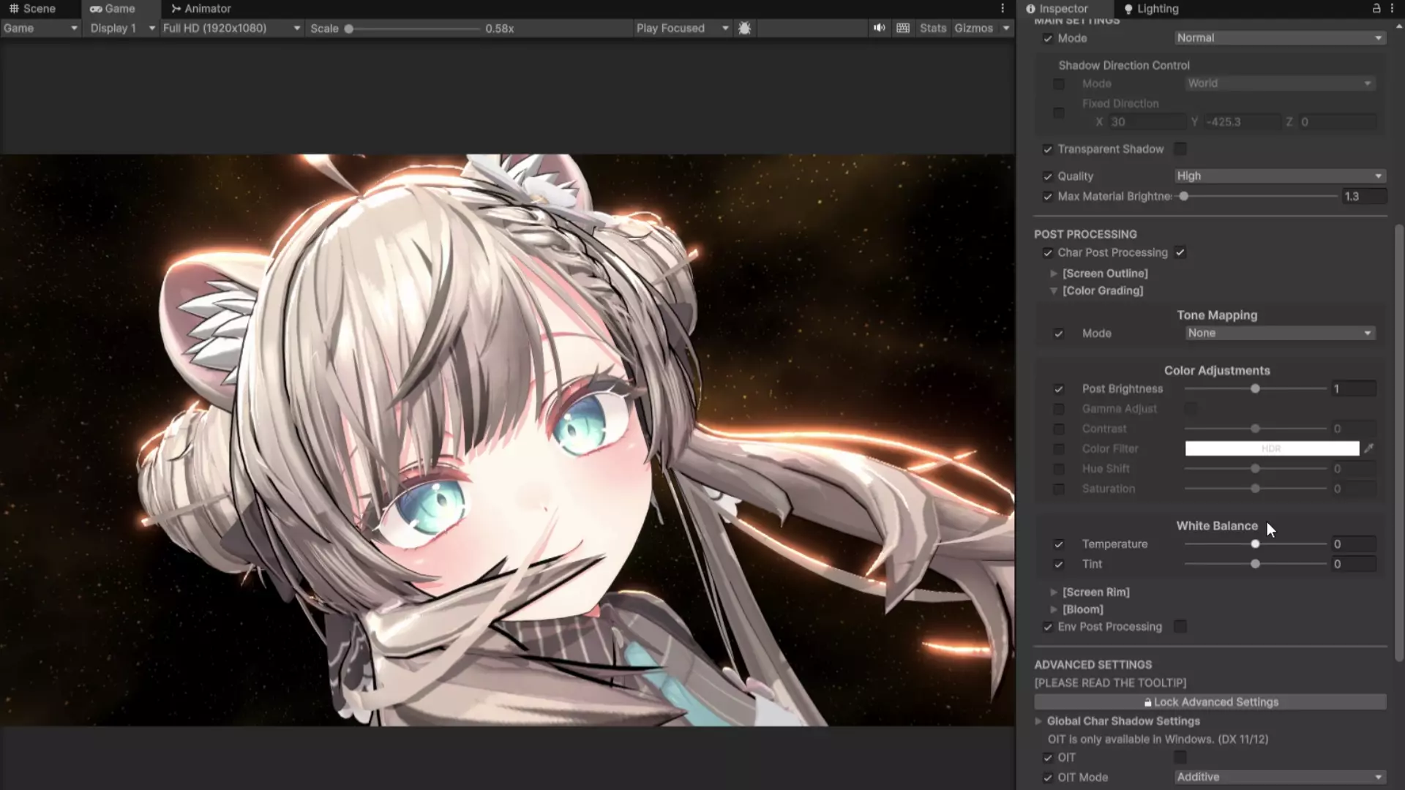Open Inspector panel three-dot menu

1392,9
